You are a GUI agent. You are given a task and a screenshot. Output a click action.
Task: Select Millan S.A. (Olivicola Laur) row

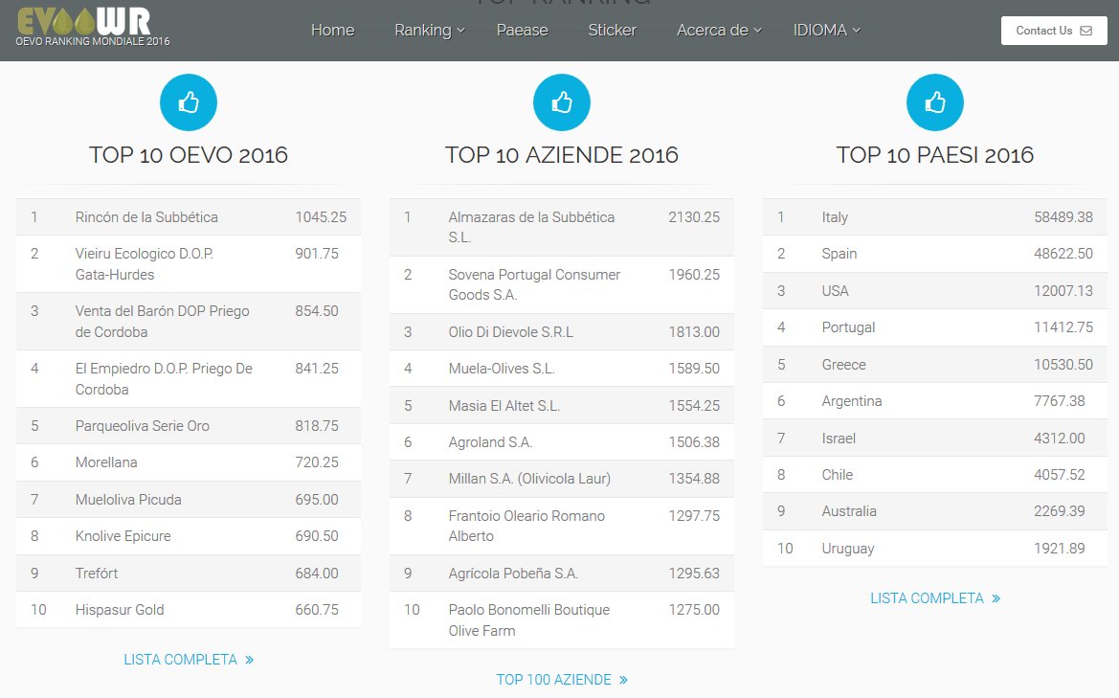click(562, 479)
